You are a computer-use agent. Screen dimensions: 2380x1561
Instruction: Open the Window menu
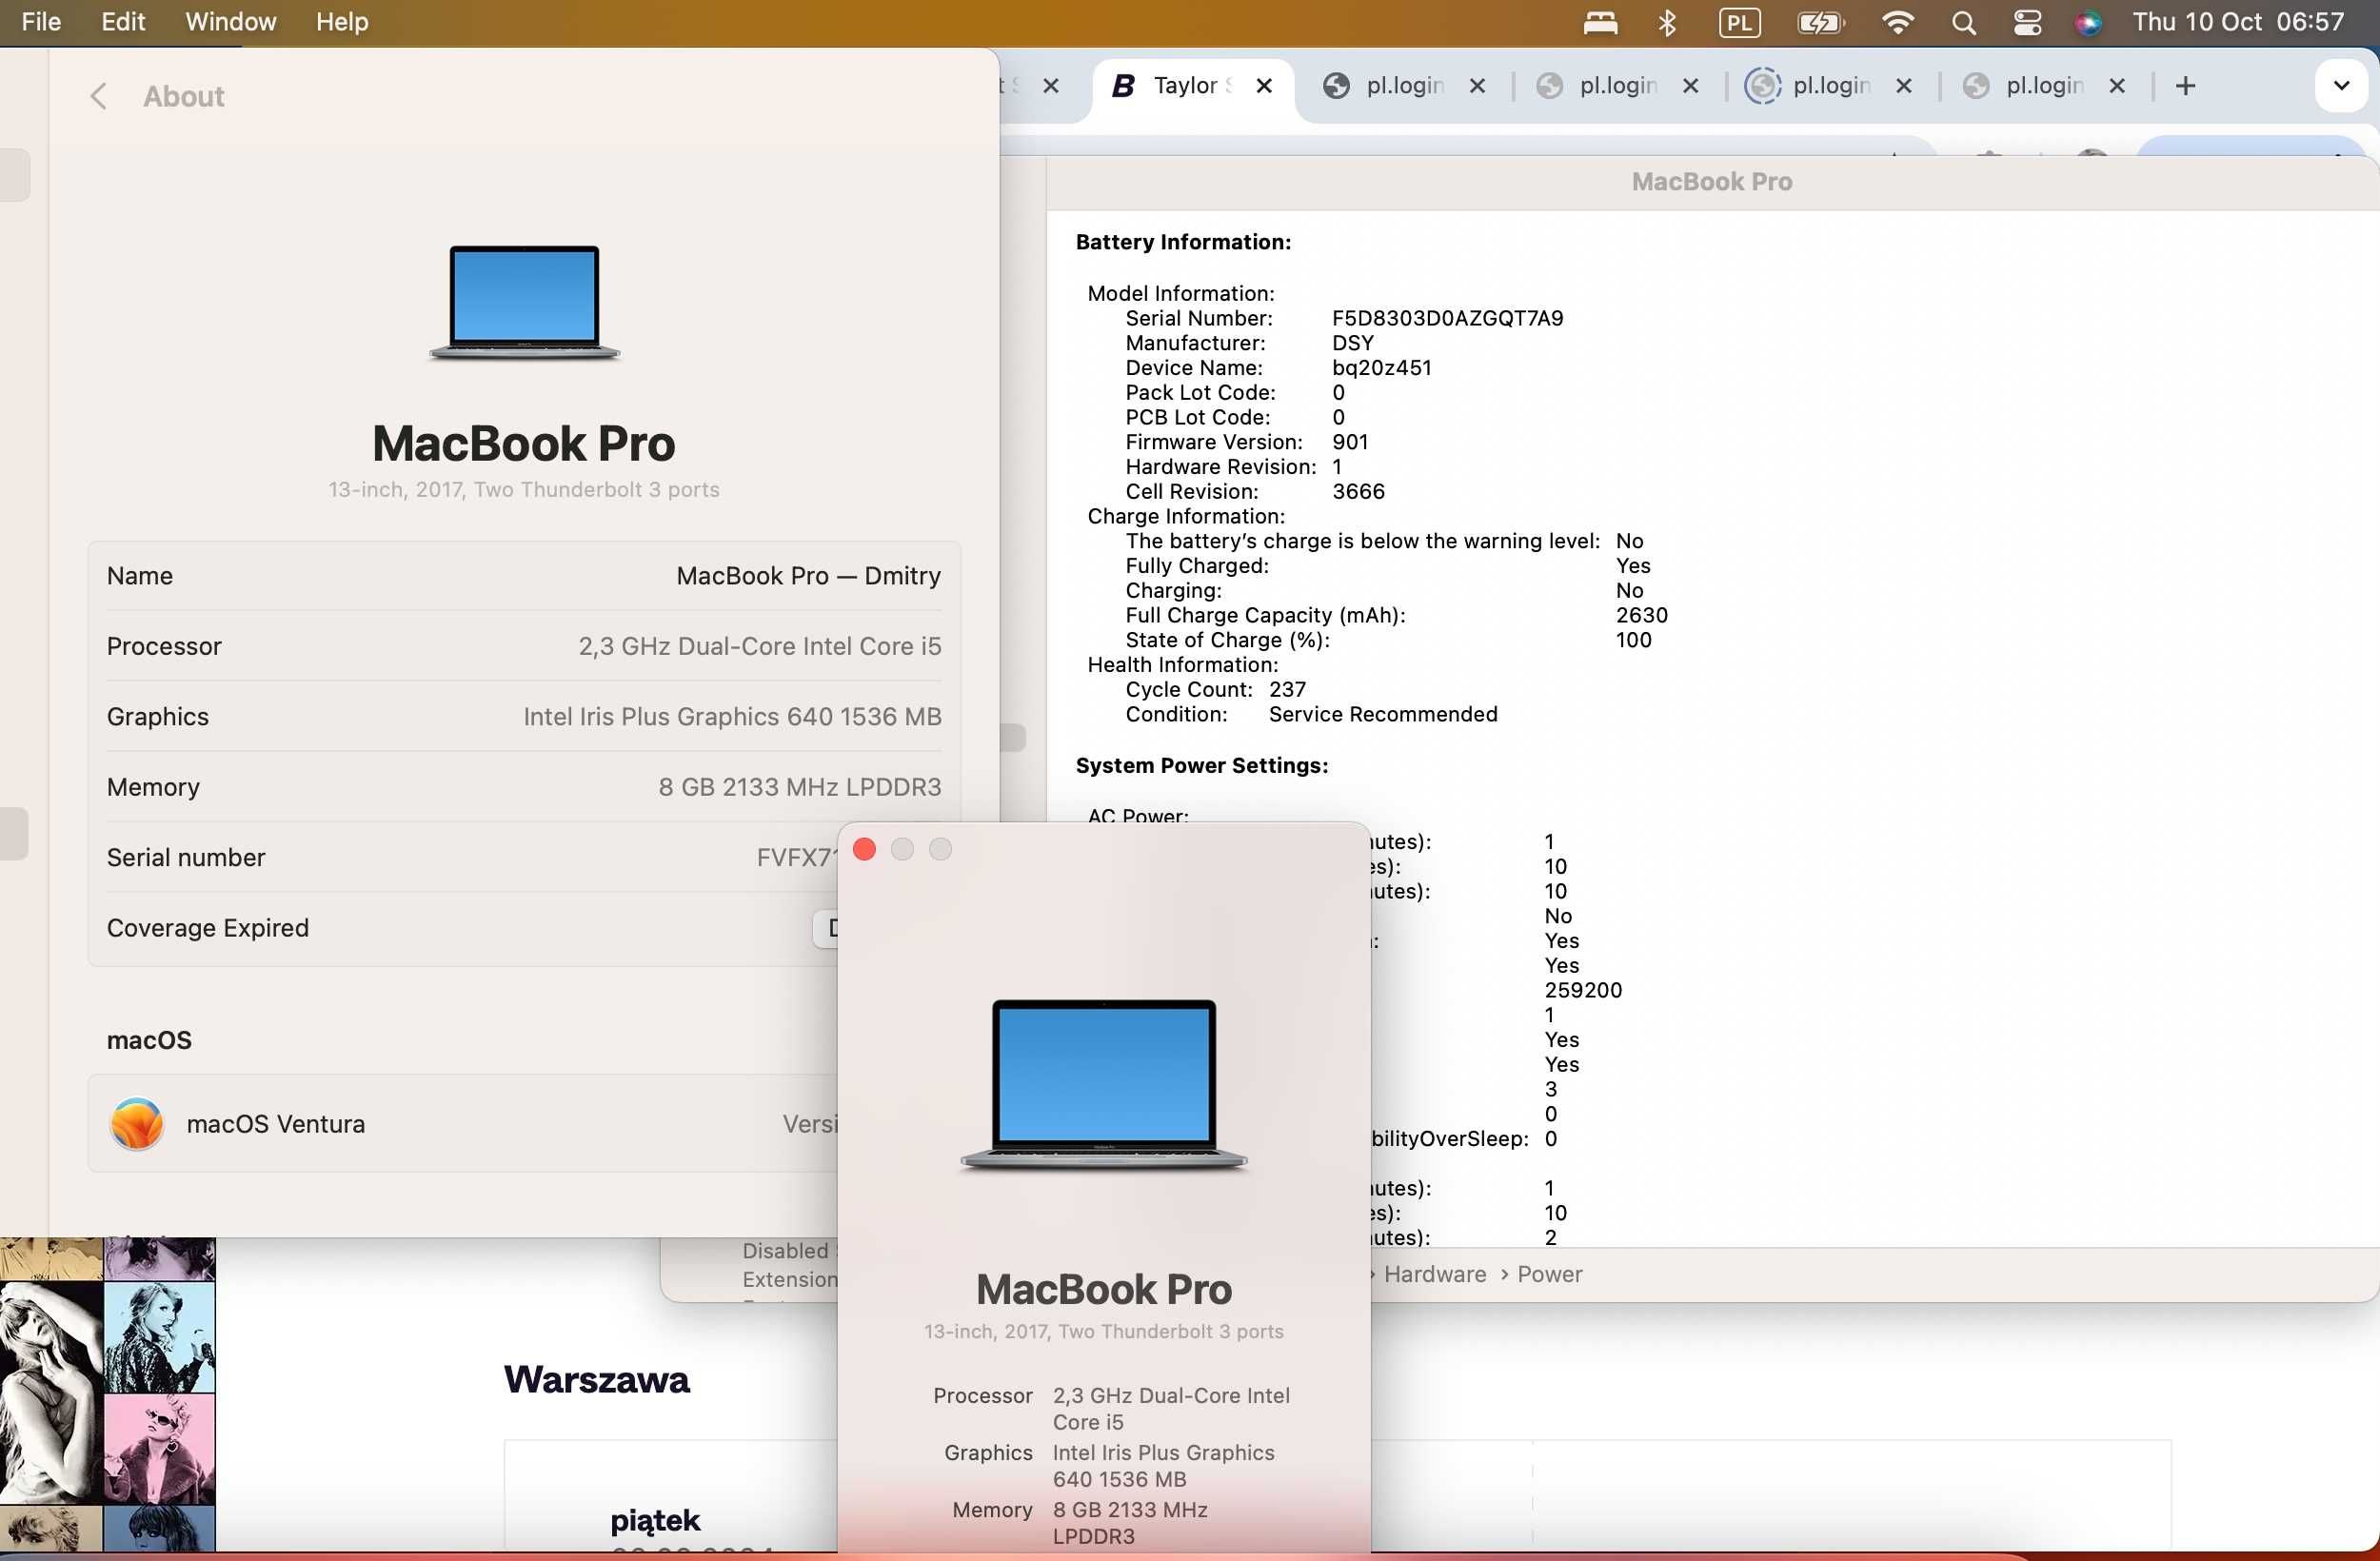click(x=231, y=22)
